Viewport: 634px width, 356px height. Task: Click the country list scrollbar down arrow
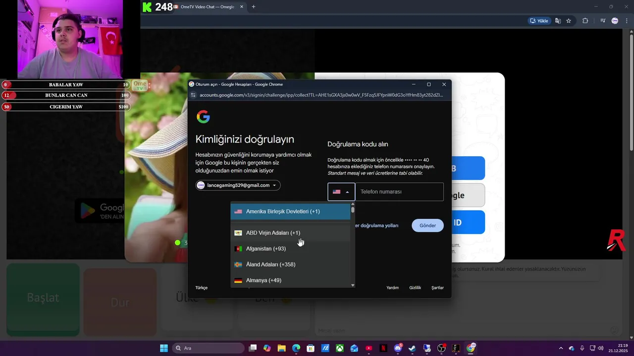coord(353,285)
